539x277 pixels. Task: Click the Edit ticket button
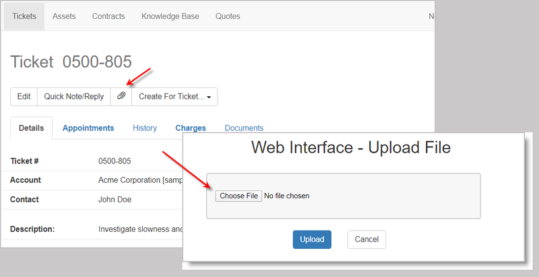pyautogui.click(x=24, y=96)
